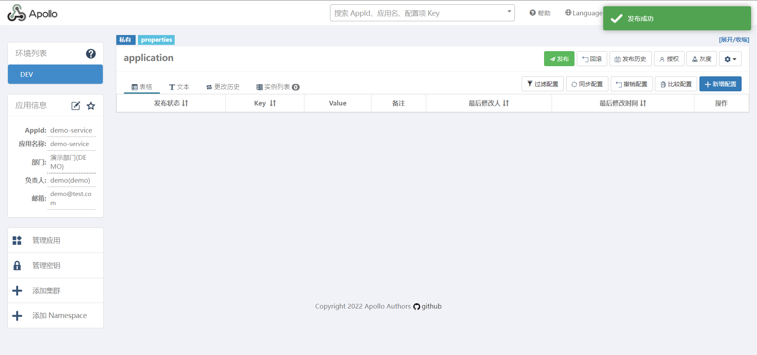Screen dimensions: 757x355
Task: Favorite the app with the star icon
Action: coord(91,106)
